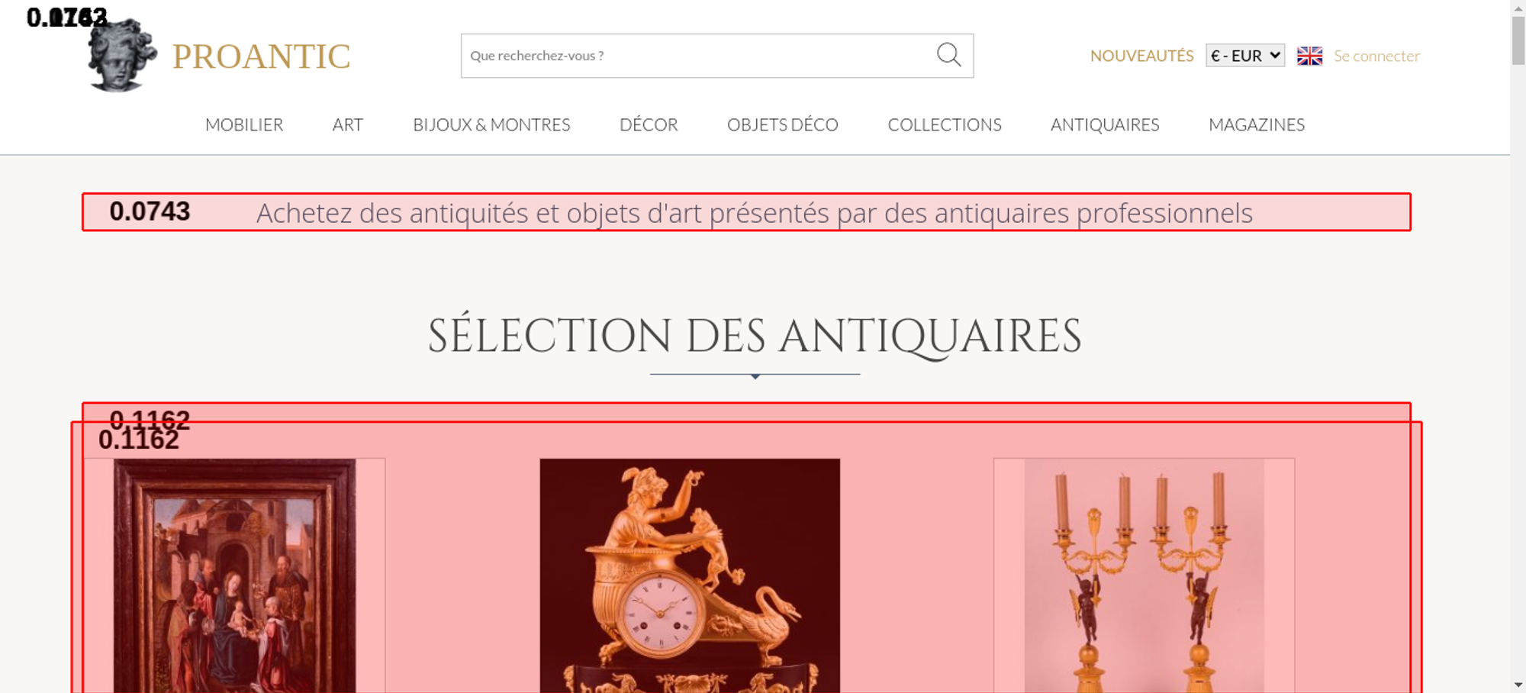Viewport: 1526px width, 693px height.
Task: Open the € - EUR currency dropdown
Action: click(x=1244, y=56)
